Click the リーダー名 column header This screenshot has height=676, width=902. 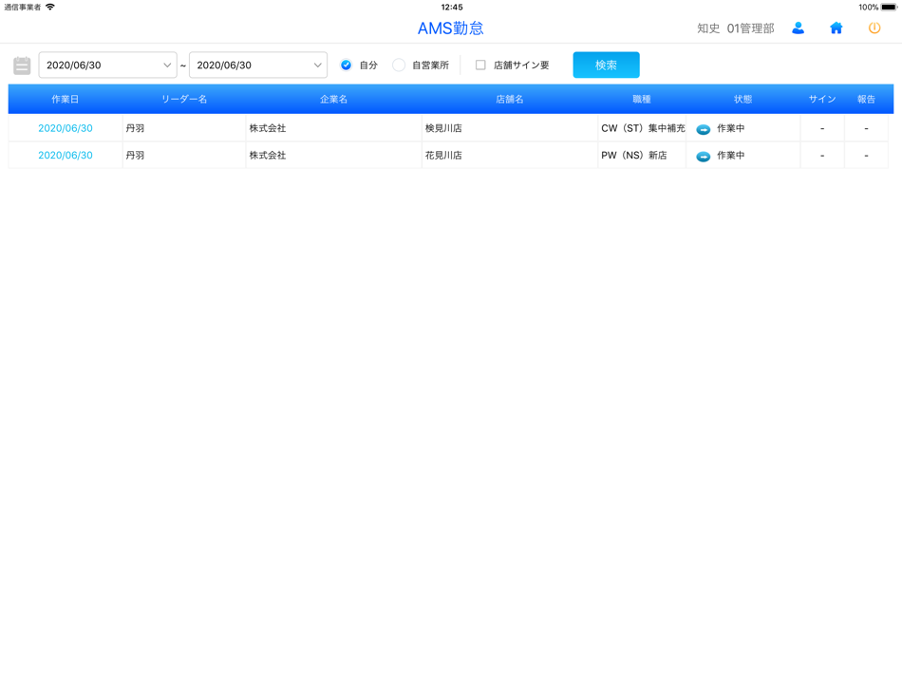coord(184,99)
